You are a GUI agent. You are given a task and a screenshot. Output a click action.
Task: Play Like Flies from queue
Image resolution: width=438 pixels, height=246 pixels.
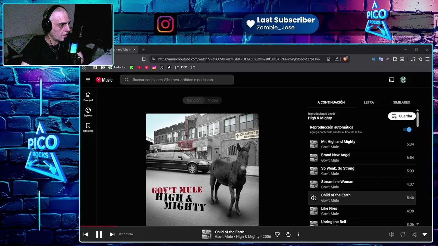click(x=362, y=211)
